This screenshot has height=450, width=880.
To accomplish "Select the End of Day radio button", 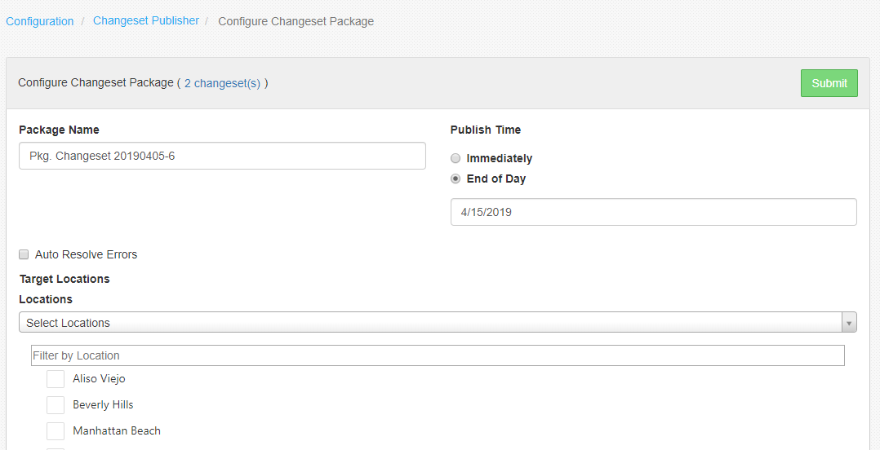I will [456, 179].
